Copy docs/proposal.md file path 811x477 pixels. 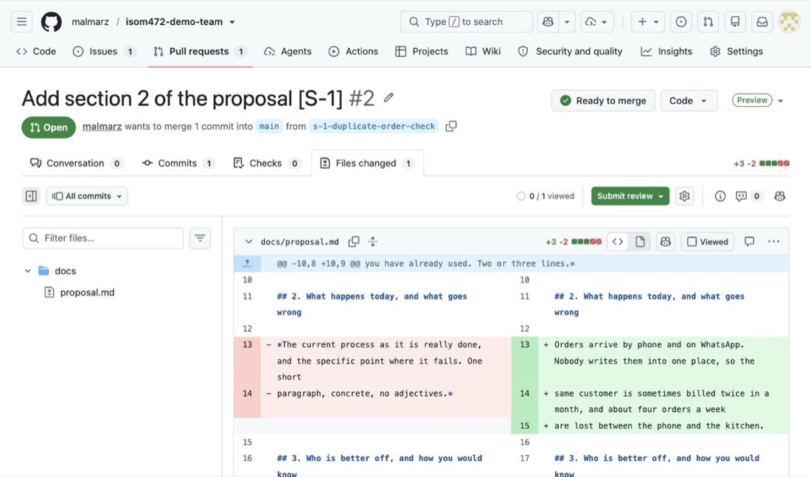[x=354, y=242]
